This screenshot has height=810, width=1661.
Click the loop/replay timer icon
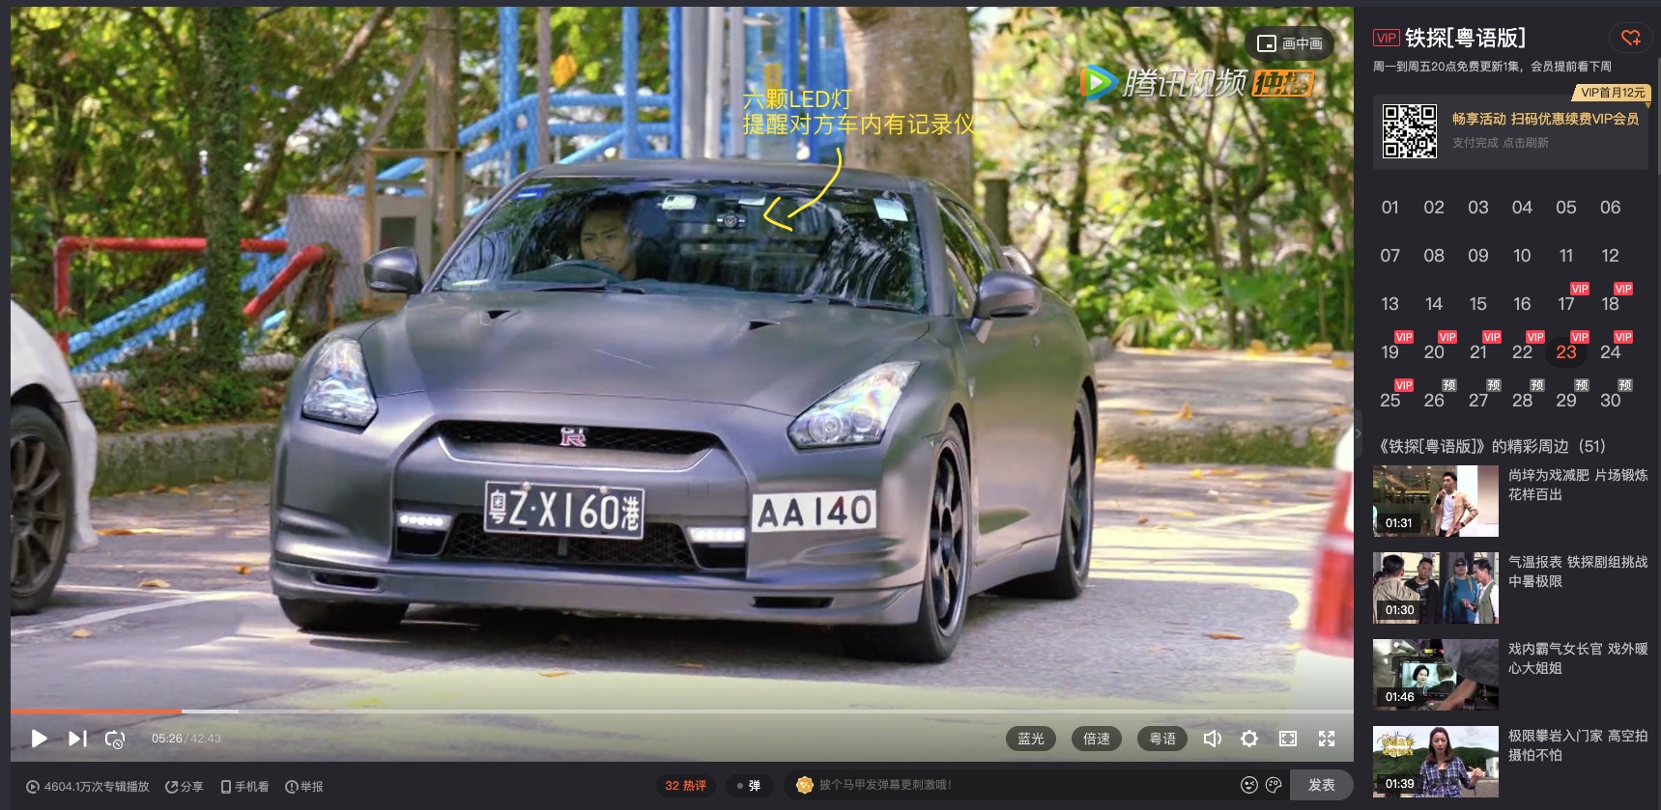115,739
